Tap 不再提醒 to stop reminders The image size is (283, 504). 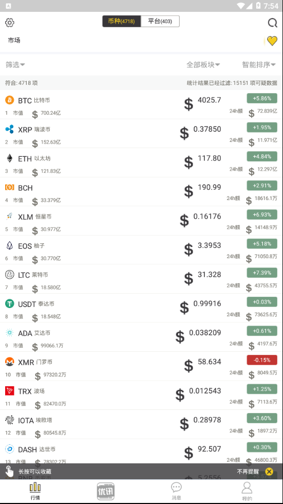(x=248, y=472)
